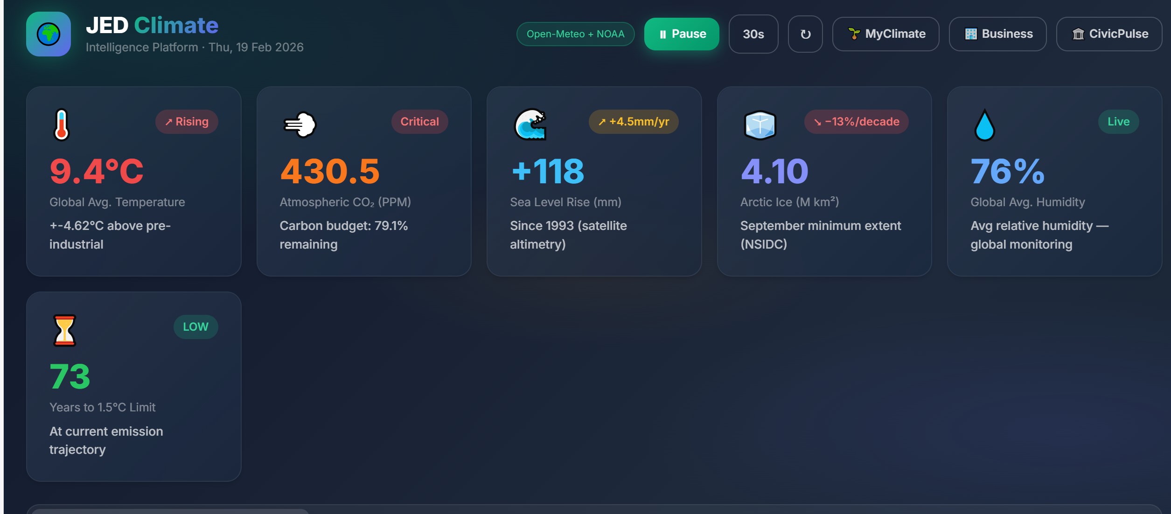1171x514 pixels.
Task: Click the JED Climate title
Action: click(x=152, y=25)
